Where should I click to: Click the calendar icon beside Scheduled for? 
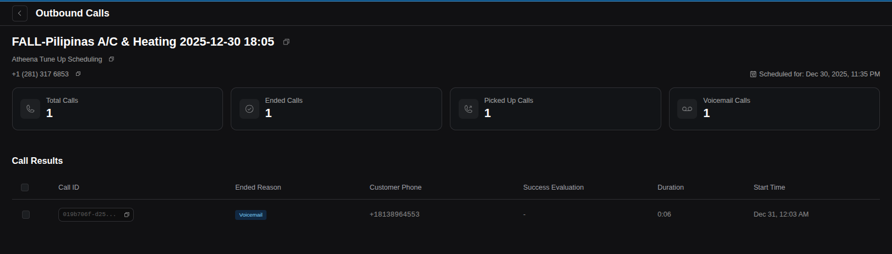tap(753, 74)
